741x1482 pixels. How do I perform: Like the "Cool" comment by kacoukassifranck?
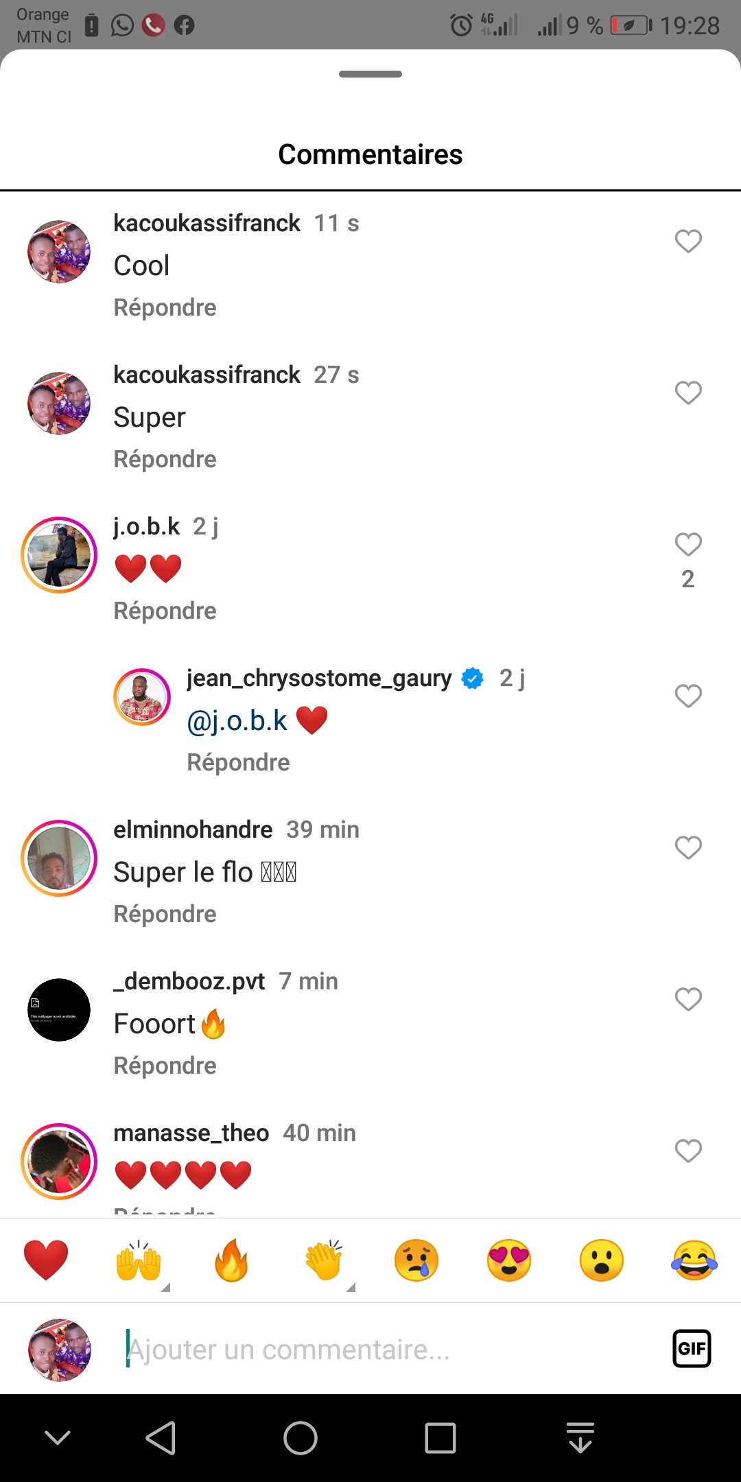[x=688, y=242]
